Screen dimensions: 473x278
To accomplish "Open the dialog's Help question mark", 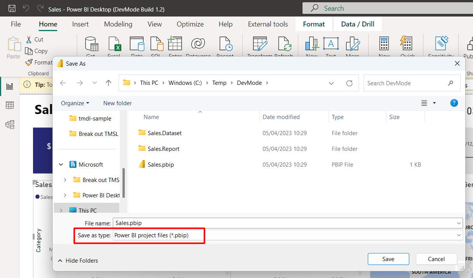I will 454,103.
